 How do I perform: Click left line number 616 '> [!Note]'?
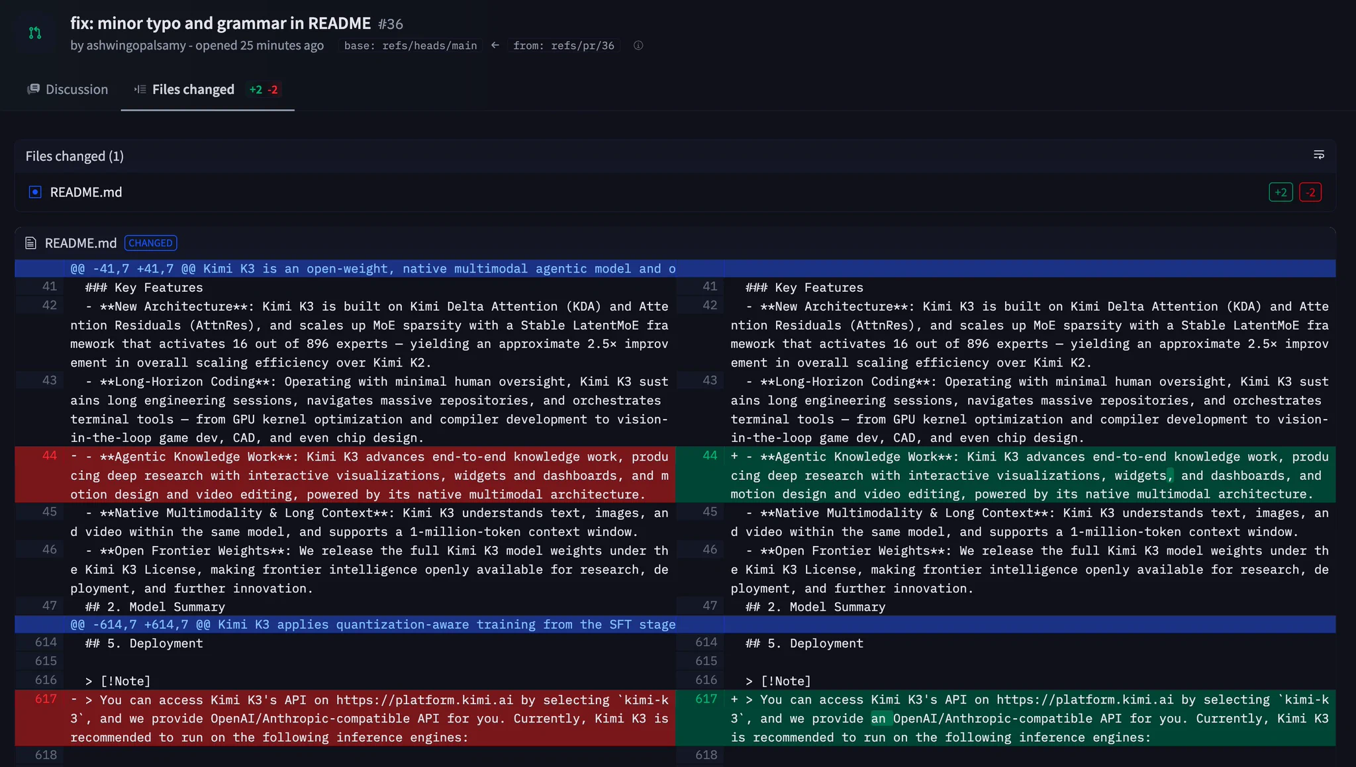tap(46, 680)
